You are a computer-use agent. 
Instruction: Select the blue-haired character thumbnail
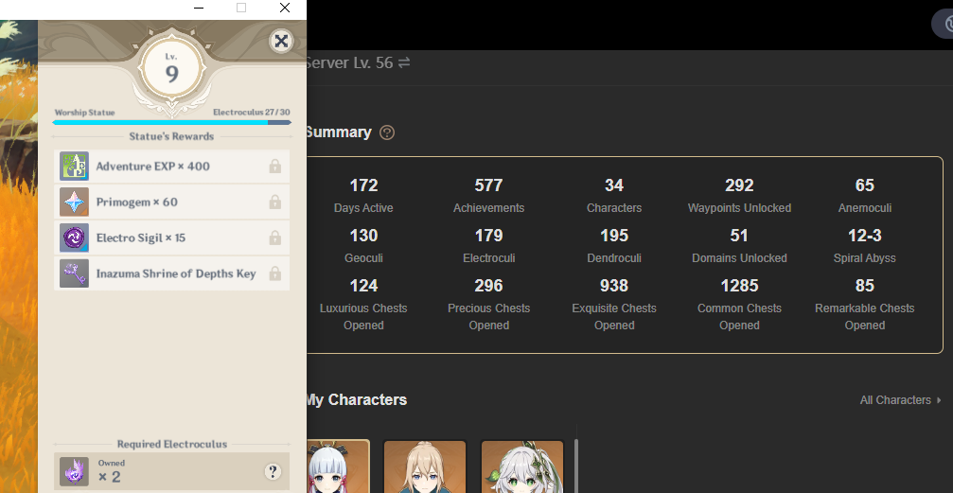tap(337, 467)
